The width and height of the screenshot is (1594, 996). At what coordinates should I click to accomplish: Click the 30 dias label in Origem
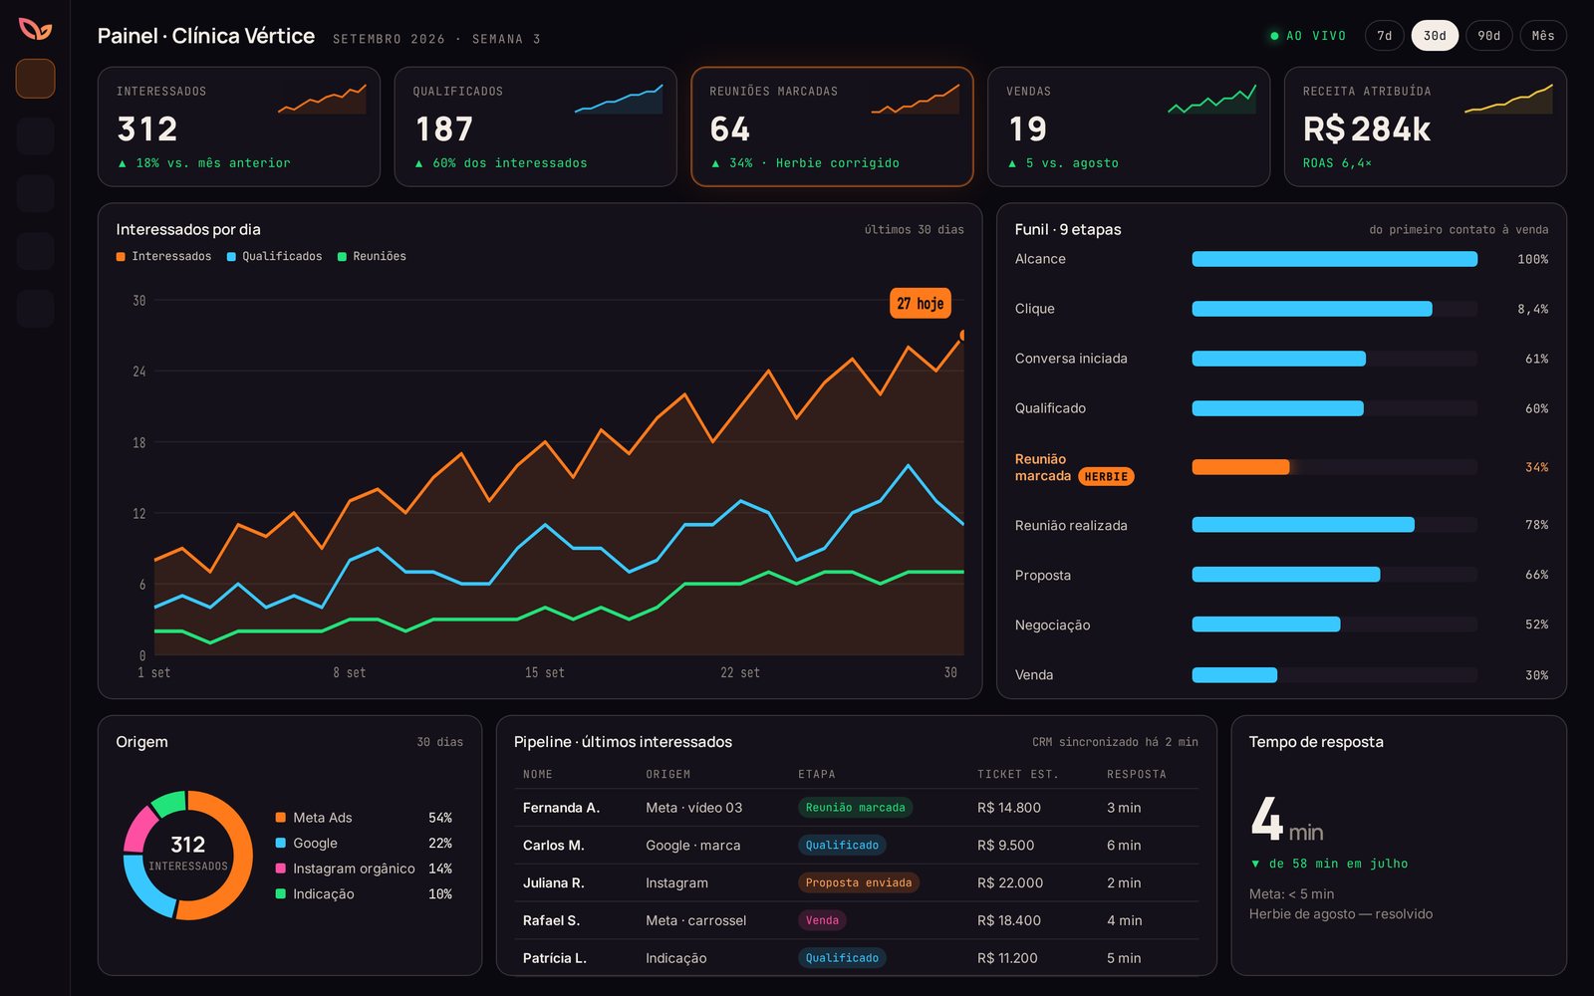click(439, 742)
